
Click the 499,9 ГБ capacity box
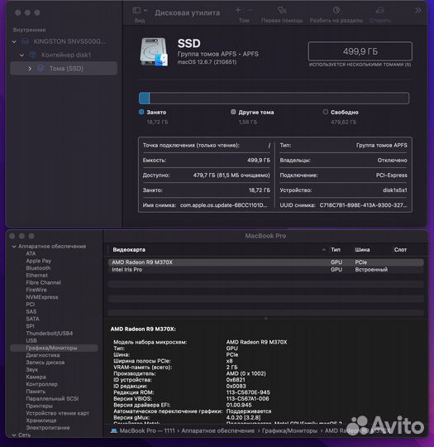pyautogui.click(x=360, y=51)
